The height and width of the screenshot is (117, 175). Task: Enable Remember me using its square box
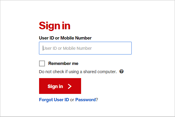point(42,63)
